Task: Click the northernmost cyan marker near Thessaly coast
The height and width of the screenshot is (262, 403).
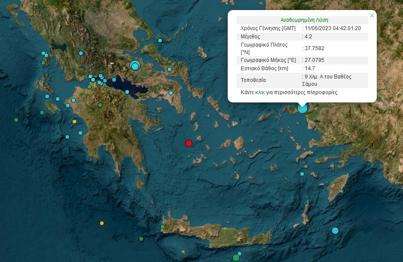Action: point(160,41)
